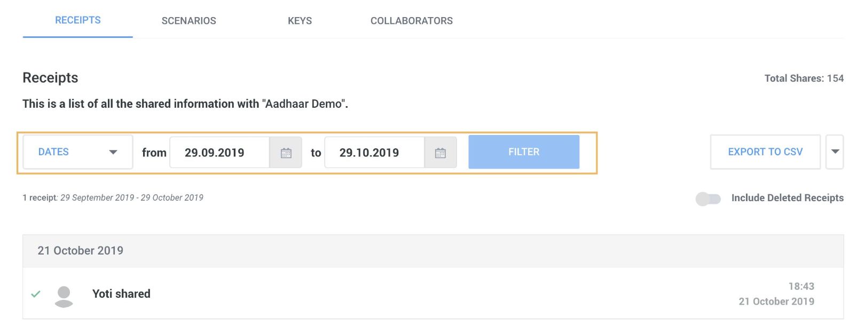Open the calendar picker for the to date
865x334 pixels.
[x=440, y=153]
